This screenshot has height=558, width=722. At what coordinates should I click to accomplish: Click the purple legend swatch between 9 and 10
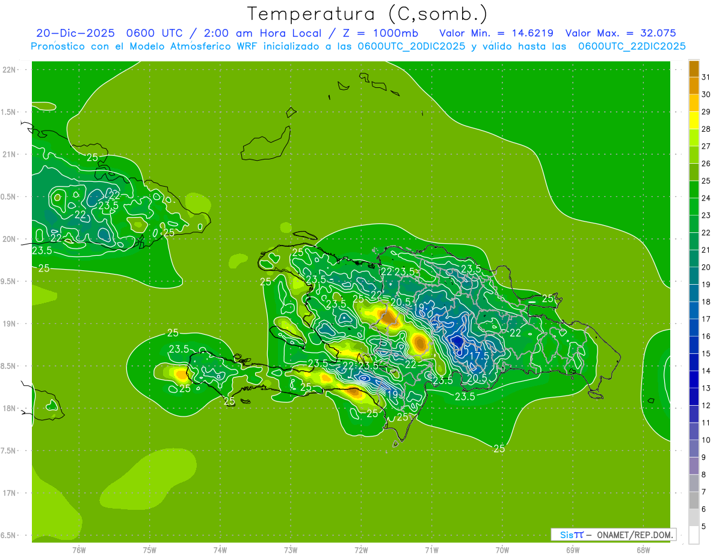(694, 448)
